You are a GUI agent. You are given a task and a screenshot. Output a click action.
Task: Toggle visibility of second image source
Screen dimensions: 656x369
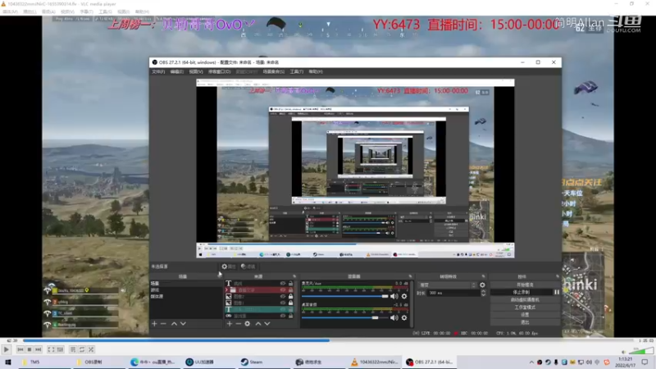tap(283, 303)
